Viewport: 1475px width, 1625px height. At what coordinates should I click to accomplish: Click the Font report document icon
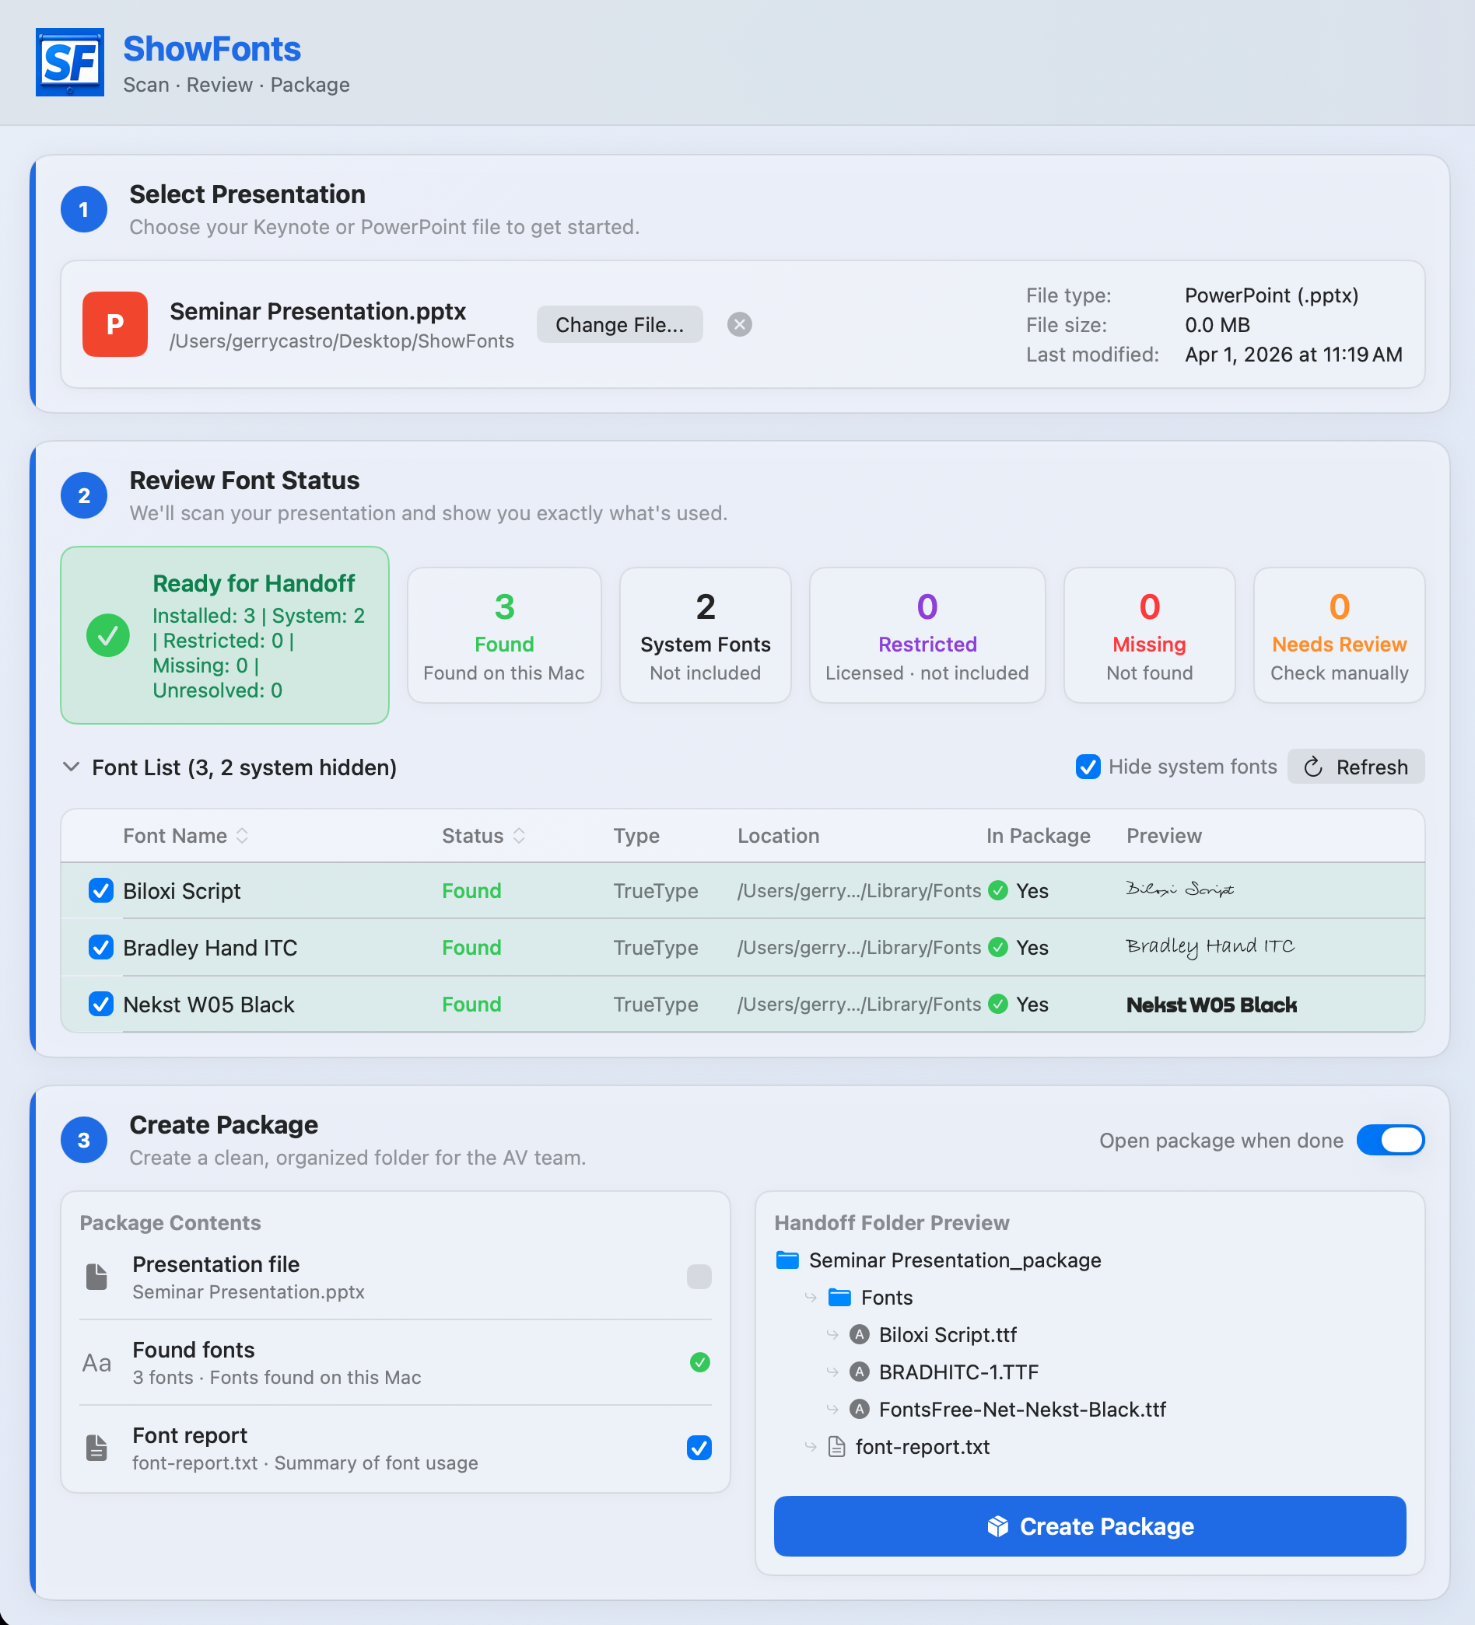[x=96, y=1448]
